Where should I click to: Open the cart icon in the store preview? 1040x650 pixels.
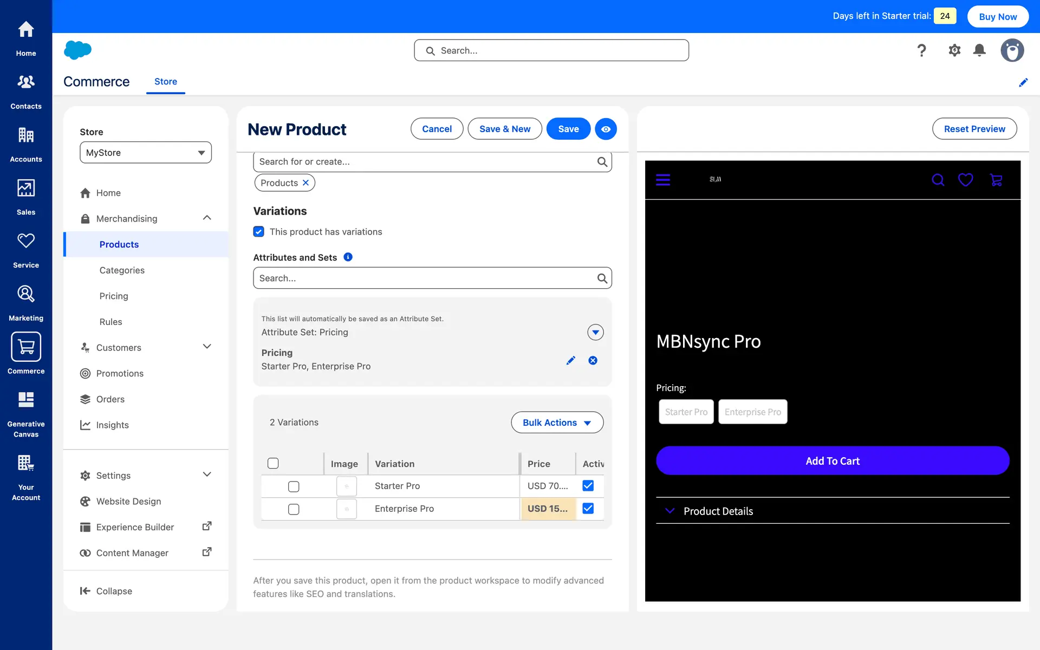pos(996,180)
